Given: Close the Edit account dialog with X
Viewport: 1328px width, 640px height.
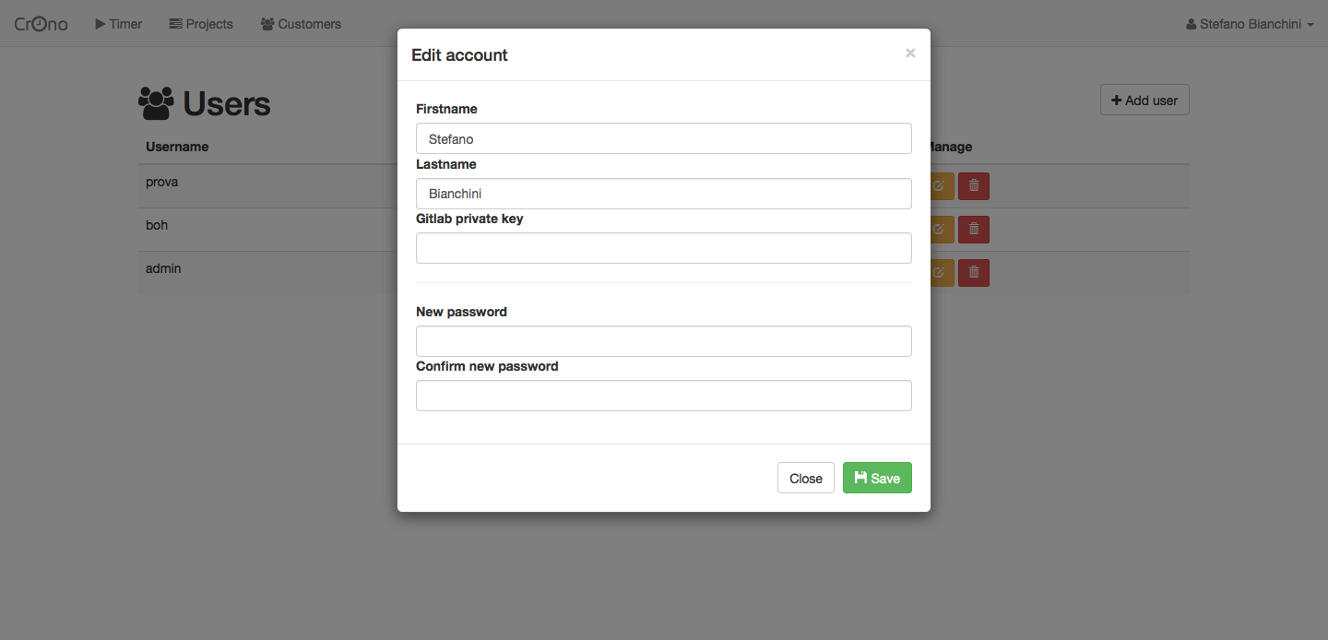Looking at the screenshot, I should [x=910, y=53].
